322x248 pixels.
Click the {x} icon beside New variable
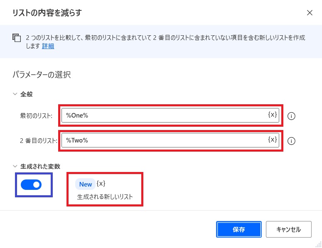(x=101, y=183)
